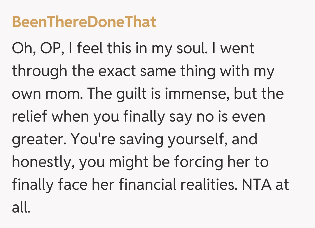Click the final words "all."
The image size is (315, 228).
pos(21,207)
